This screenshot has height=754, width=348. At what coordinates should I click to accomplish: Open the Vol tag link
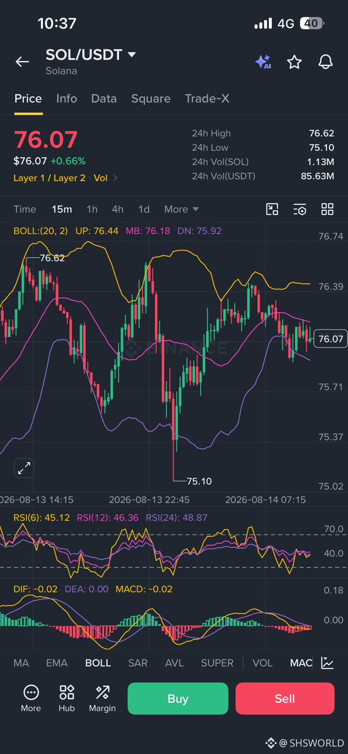pos(100,178)
